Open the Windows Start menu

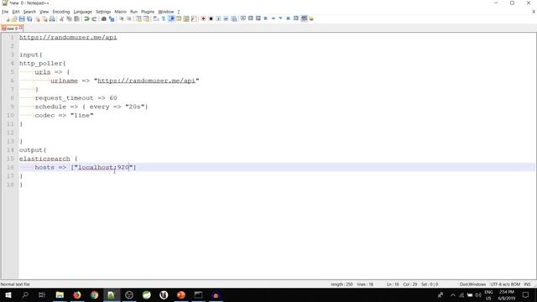[x=8, y=294]
